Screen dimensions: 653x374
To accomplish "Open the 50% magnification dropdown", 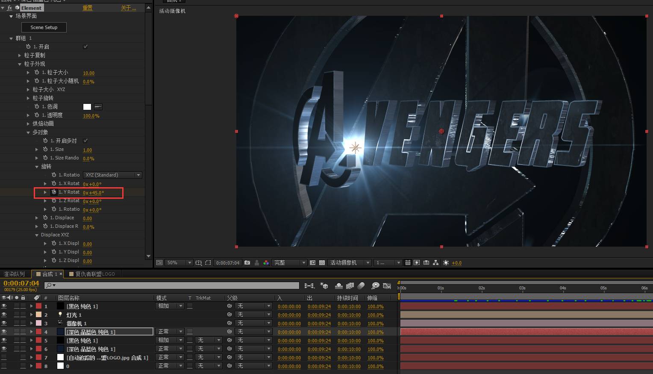I will tap(179, 262).
